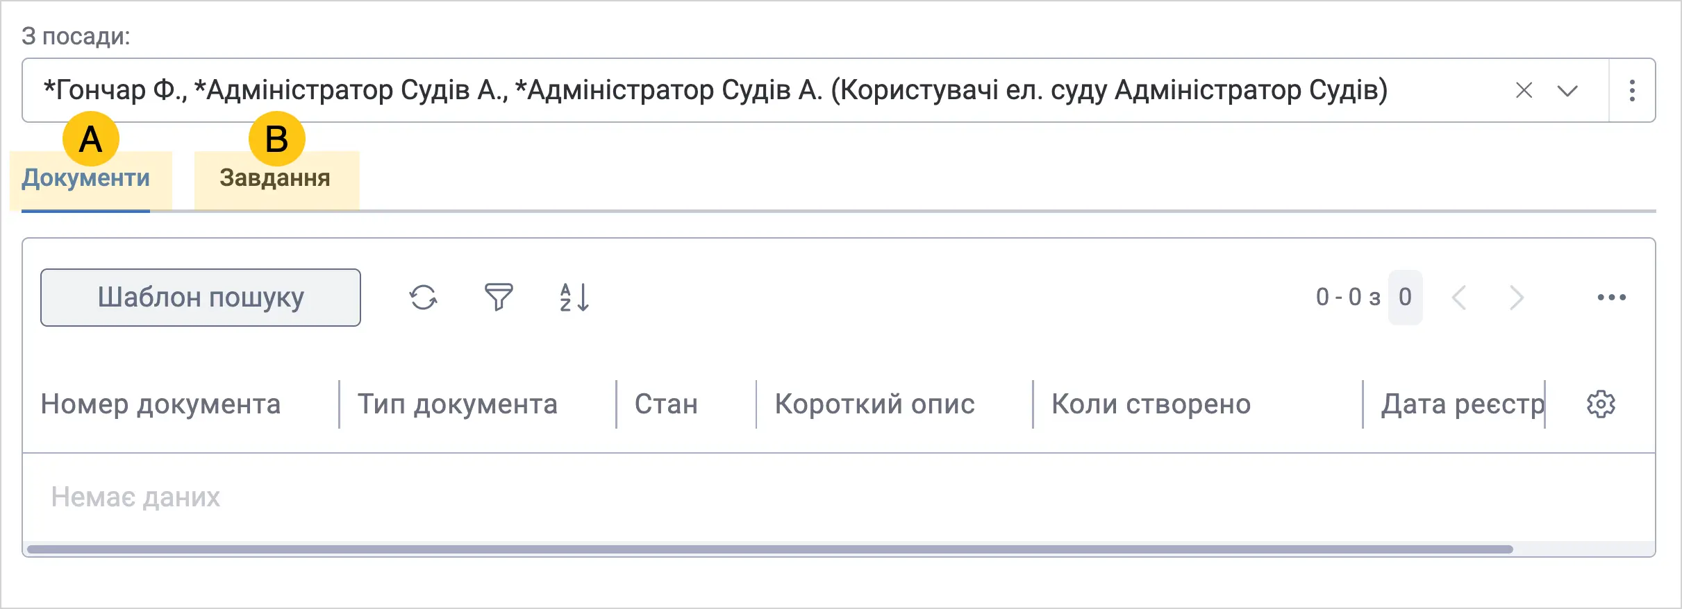Expand the З посади dropdown chevron
The height and width of the screenshot is (609, 1682).
coord(1567,91)
